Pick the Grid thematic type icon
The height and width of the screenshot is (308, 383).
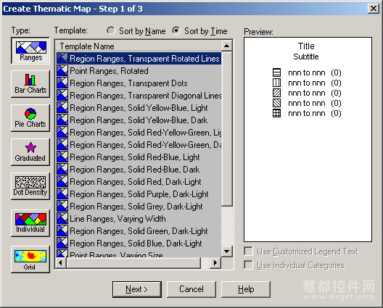tap(30, 259)
